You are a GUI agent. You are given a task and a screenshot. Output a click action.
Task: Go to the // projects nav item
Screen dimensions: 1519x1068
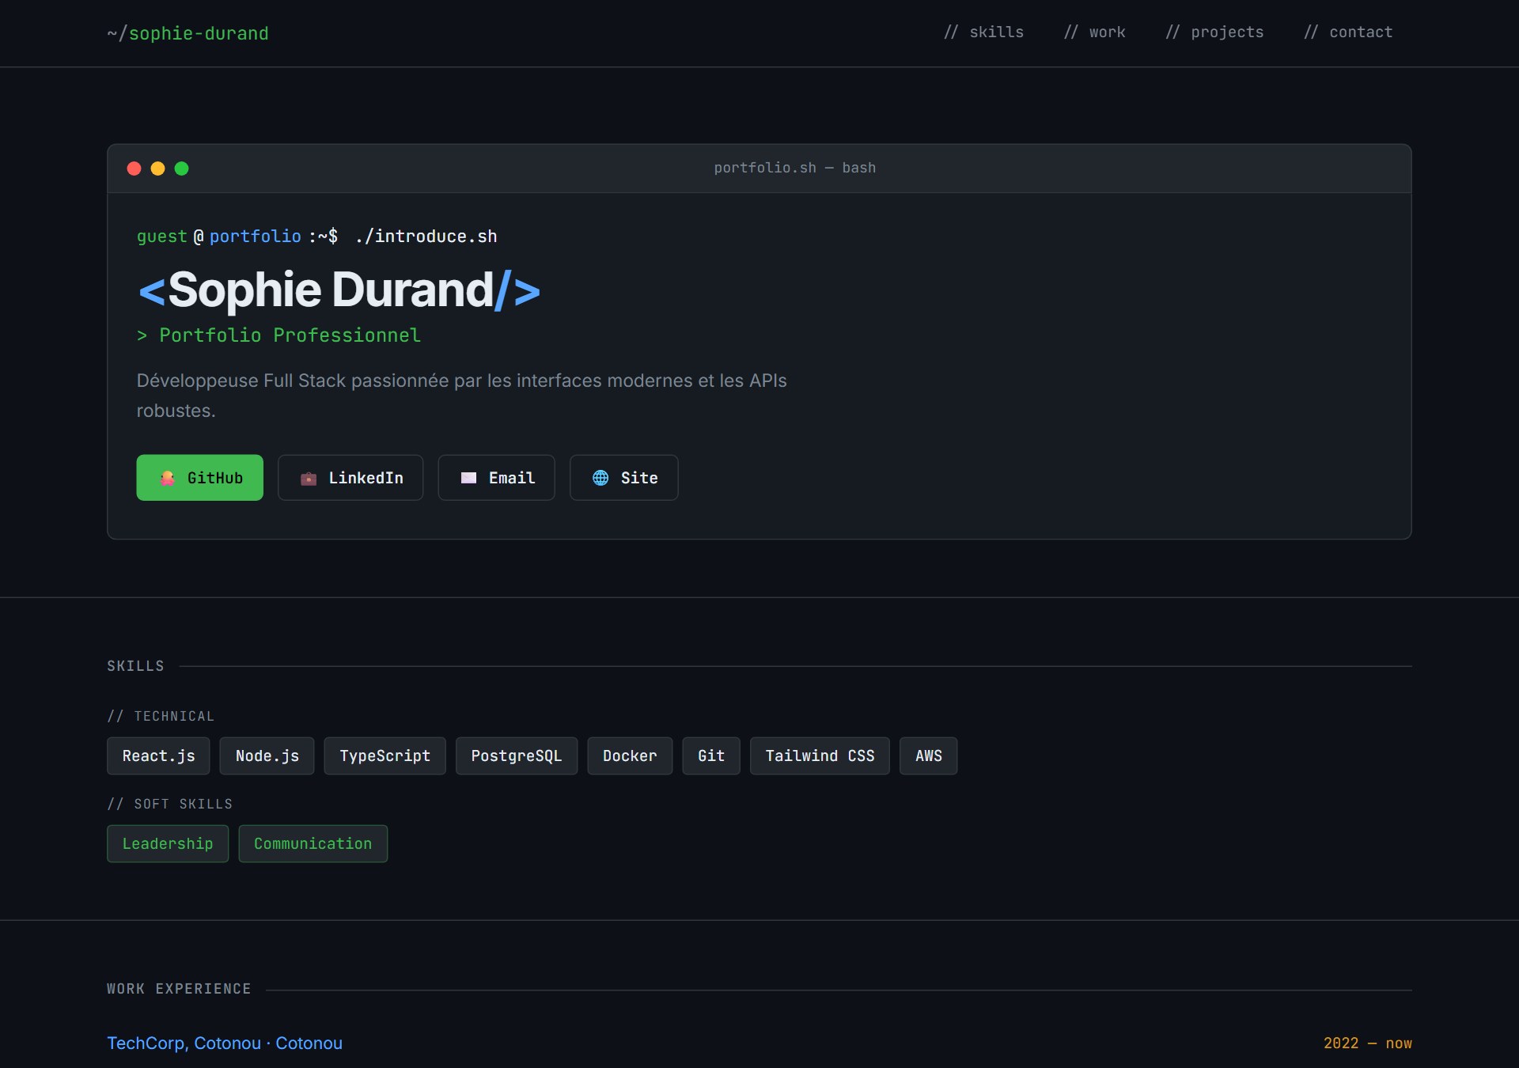1214,32
